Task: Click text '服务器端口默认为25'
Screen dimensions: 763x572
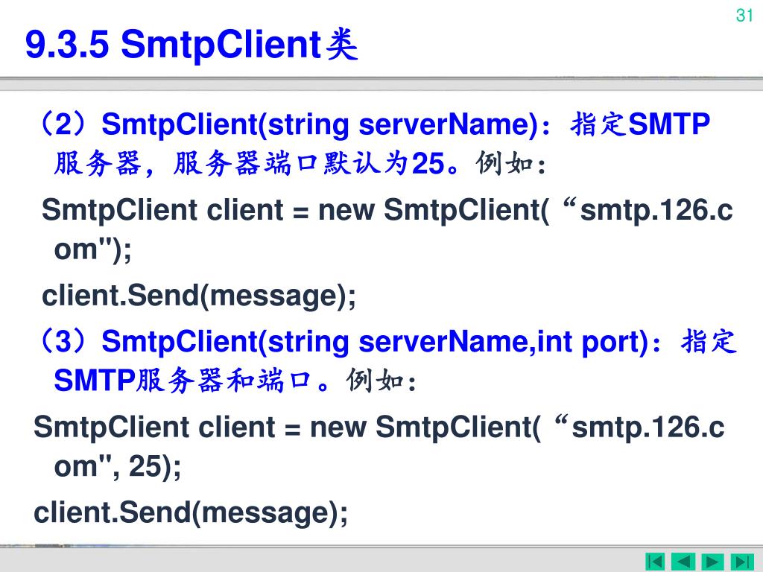Action: coord(308,163)
